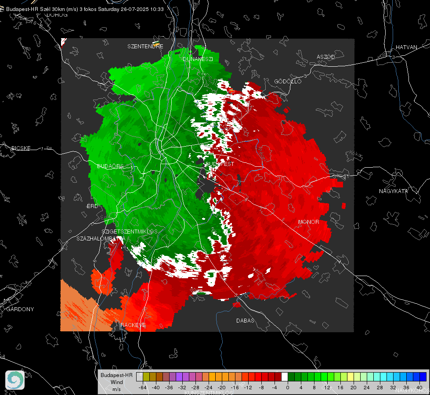Screen dimensions: 430x395
Task: Click the 'NAGYKÁTA' map label
Action: tap(394, 191)
